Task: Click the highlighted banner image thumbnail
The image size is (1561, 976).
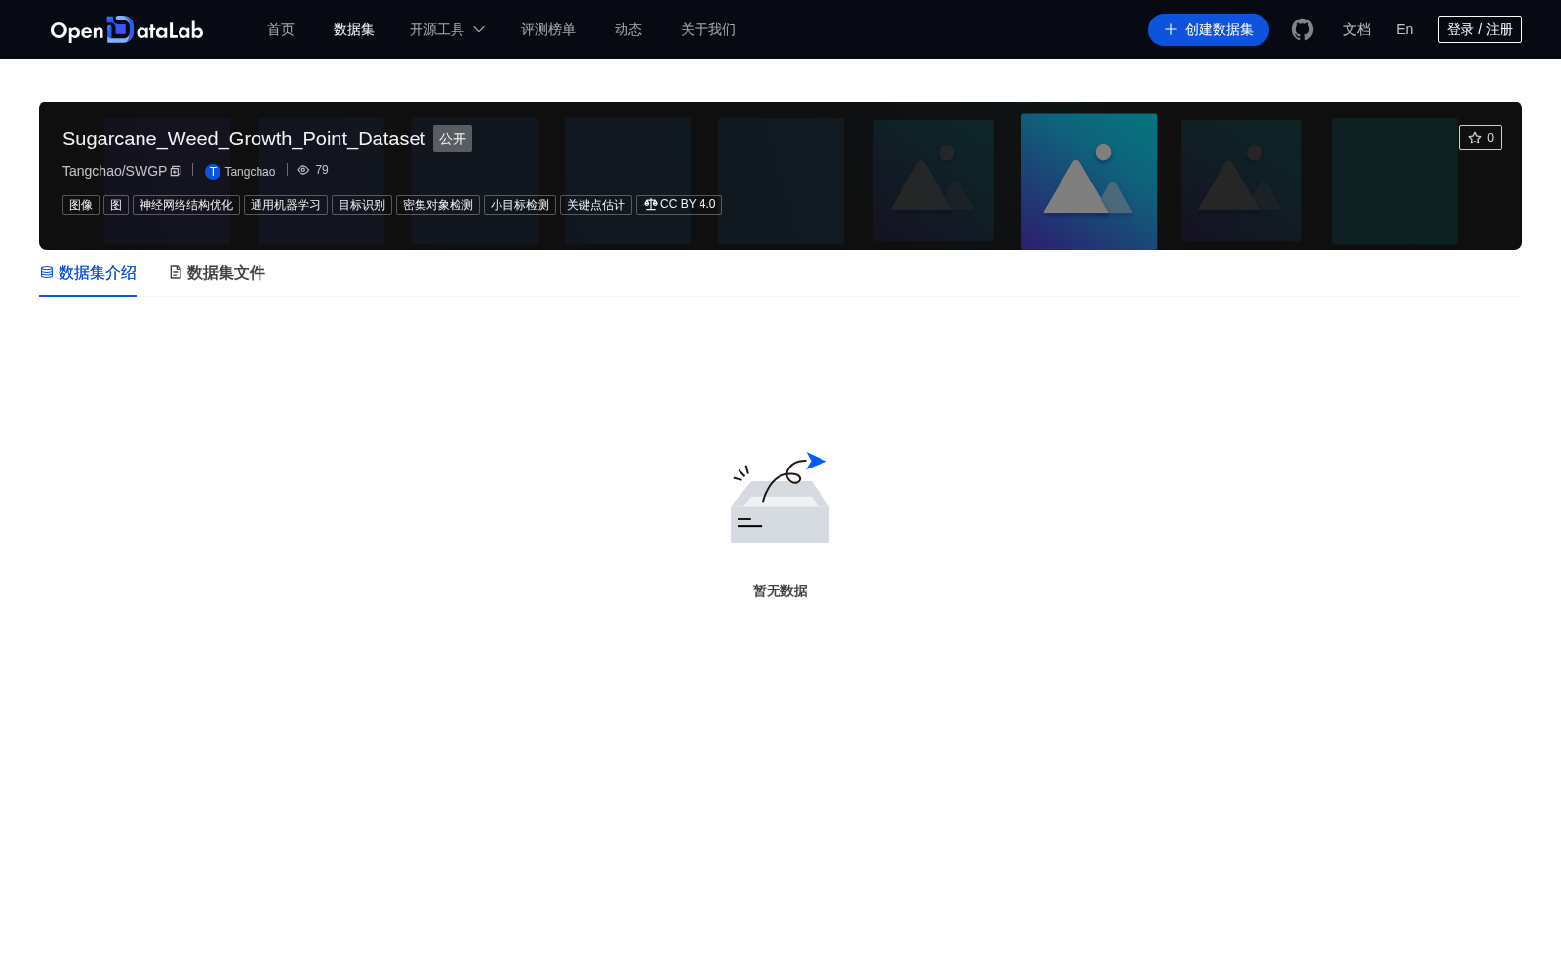Action: [1089, 182]
